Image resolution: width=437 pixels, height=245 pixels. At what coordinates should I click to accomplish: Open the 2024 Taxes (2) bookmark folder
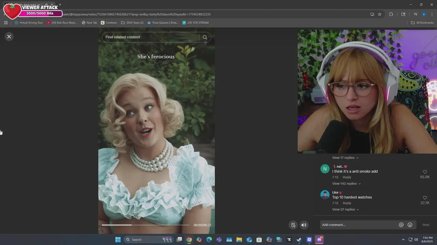pyautogui.click(x=132, y=23)
